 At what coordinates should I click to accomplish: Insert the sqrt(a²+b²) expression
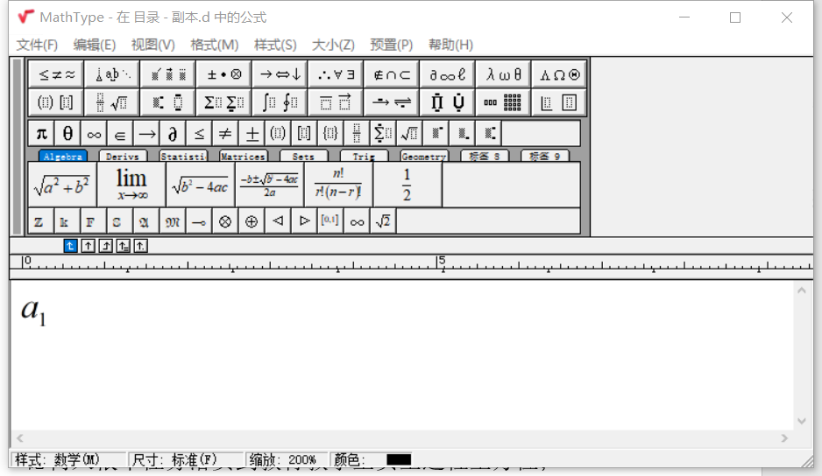point(62,185)
